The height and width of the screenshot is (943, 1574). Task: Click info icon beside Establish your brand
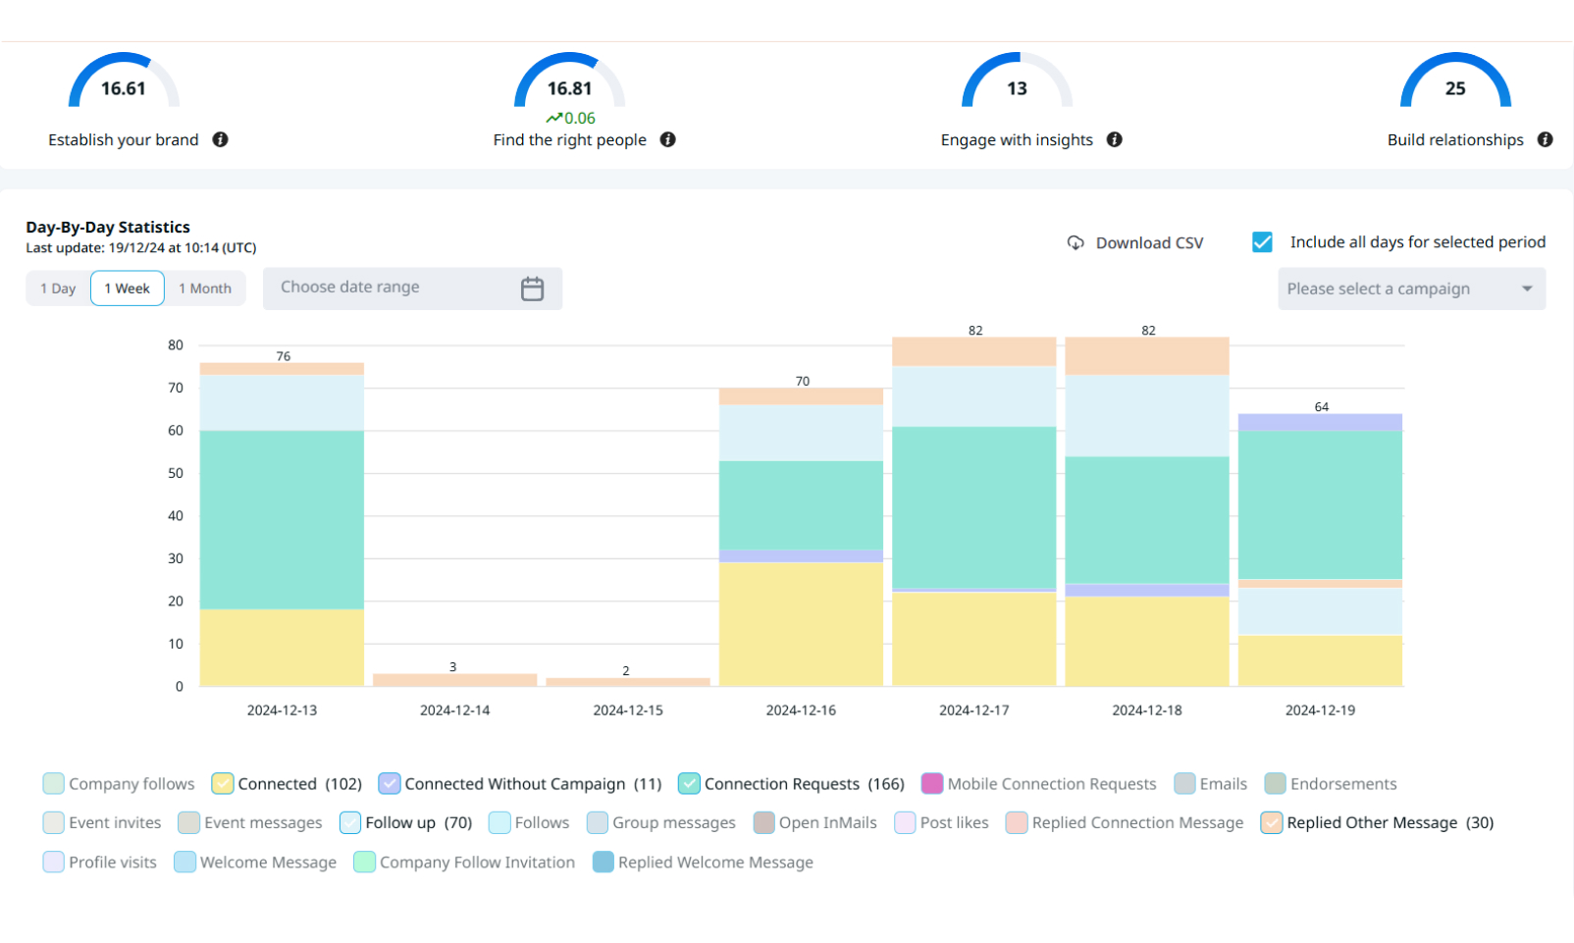pos(221,139)
